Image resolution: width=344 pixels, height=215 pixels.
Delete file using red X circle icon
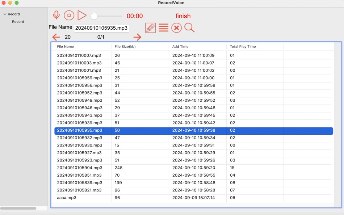(176, 28)
